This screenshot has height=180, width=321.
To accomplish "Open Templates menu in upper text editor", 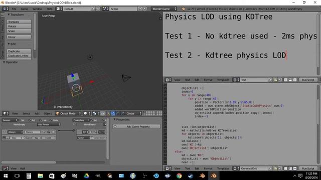I will (x=223, y=80).
